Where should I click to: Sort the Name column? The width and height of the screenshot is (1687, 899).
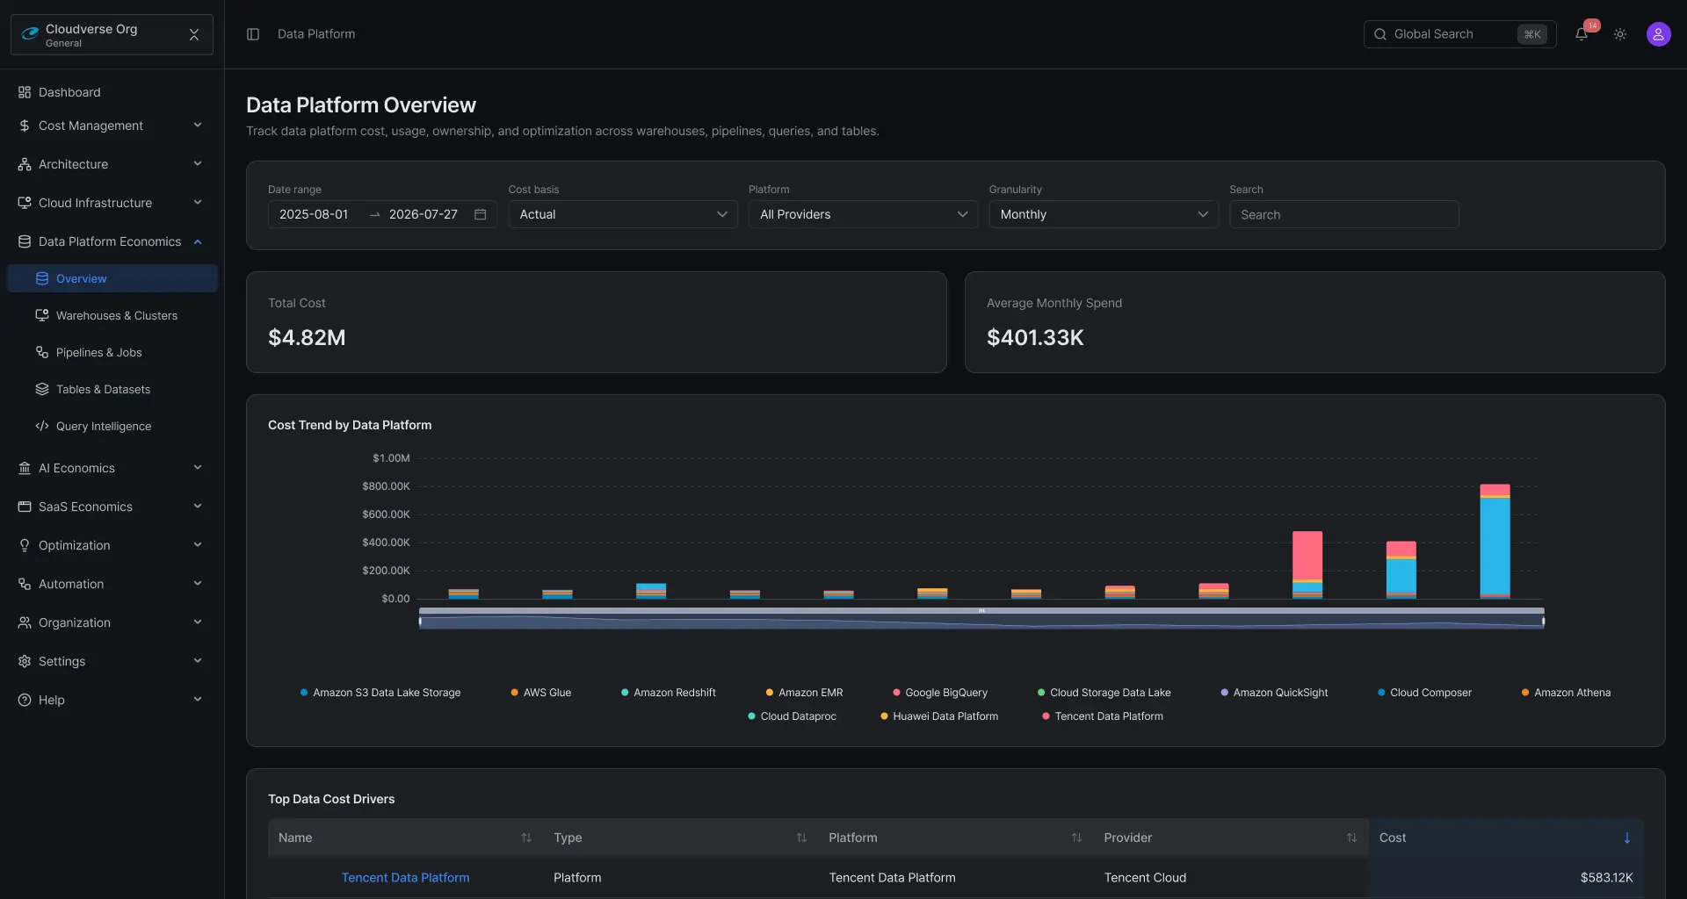(525, 838)
